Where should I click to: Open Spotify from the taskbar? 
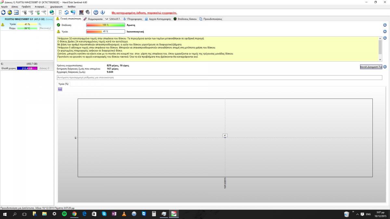pos(64,214)
